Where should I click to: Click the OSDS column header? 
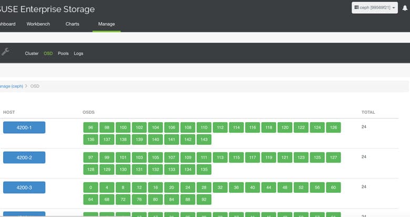(x=89, y=112)
